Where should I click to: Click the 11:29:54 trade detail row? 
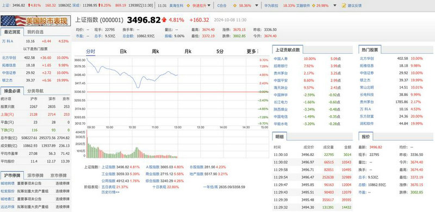click(312, 177)
